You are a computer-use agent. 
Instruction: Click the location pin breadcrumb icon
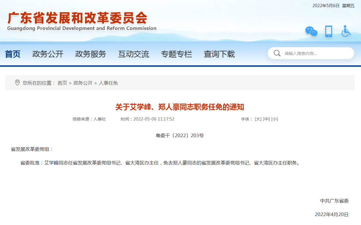click(17, 83)
